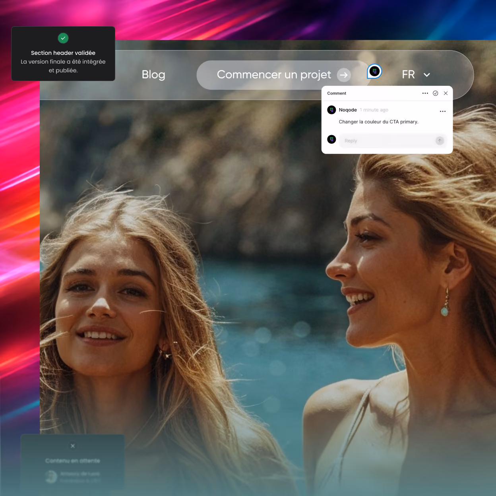Click the "Noqode" author name

pos(348,110)
